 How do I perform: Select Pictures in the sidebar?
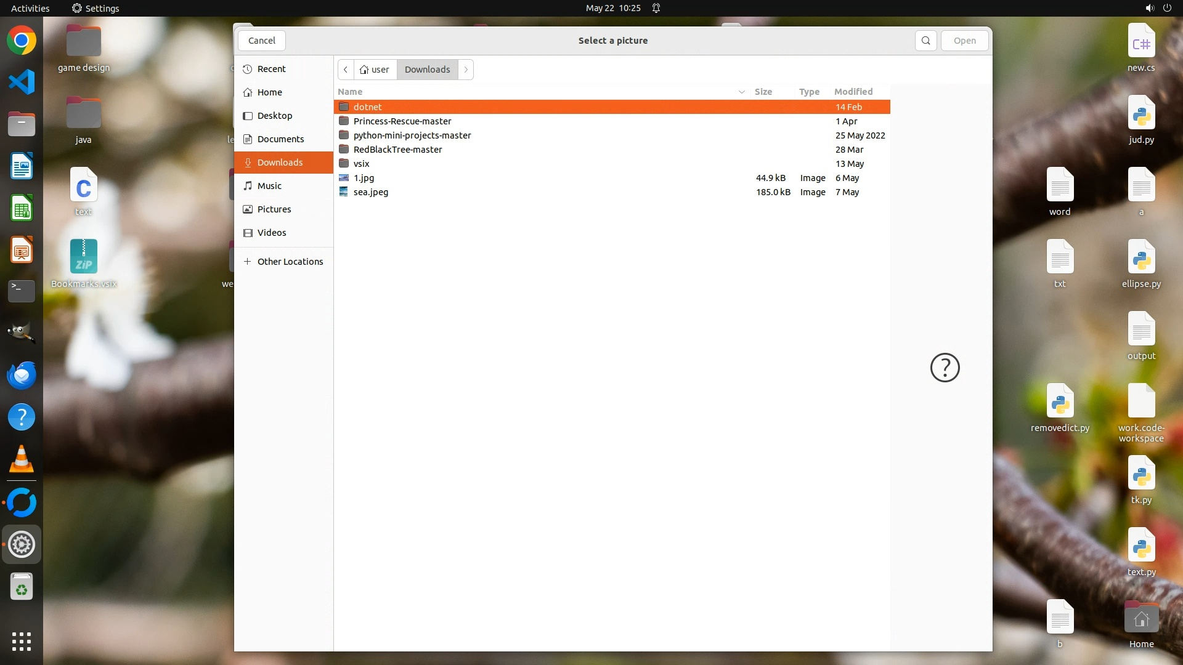click(x=274, y=209)
